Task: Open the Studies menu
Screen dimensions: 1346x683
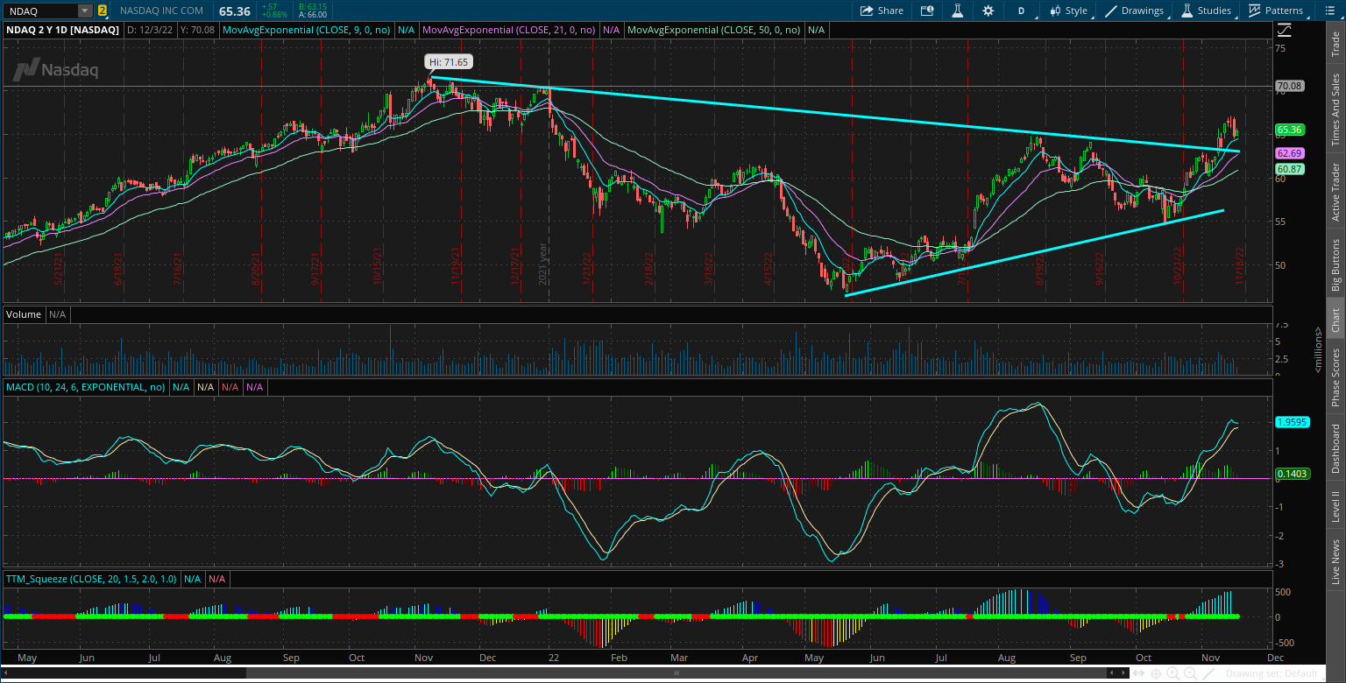Action: coord(1207,11)
